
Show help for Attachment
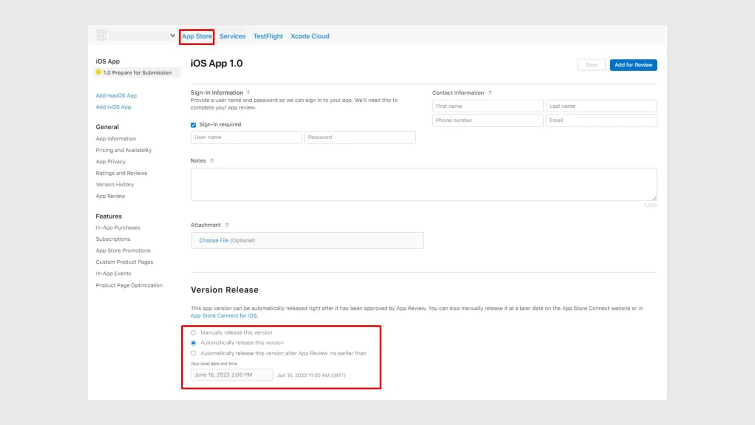[227, 225]
